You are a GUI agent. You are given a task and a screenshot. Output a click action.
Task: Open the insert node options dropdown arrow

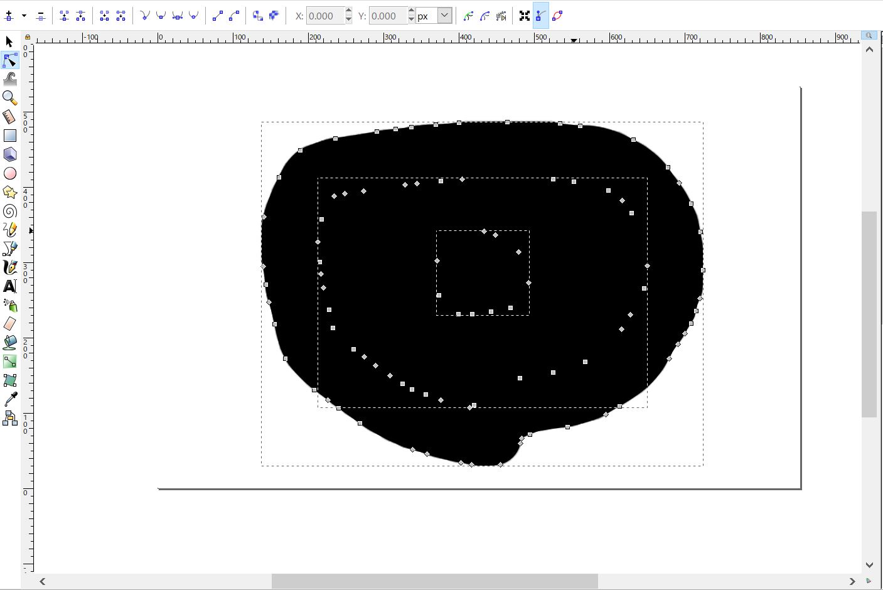coord(24,16)
